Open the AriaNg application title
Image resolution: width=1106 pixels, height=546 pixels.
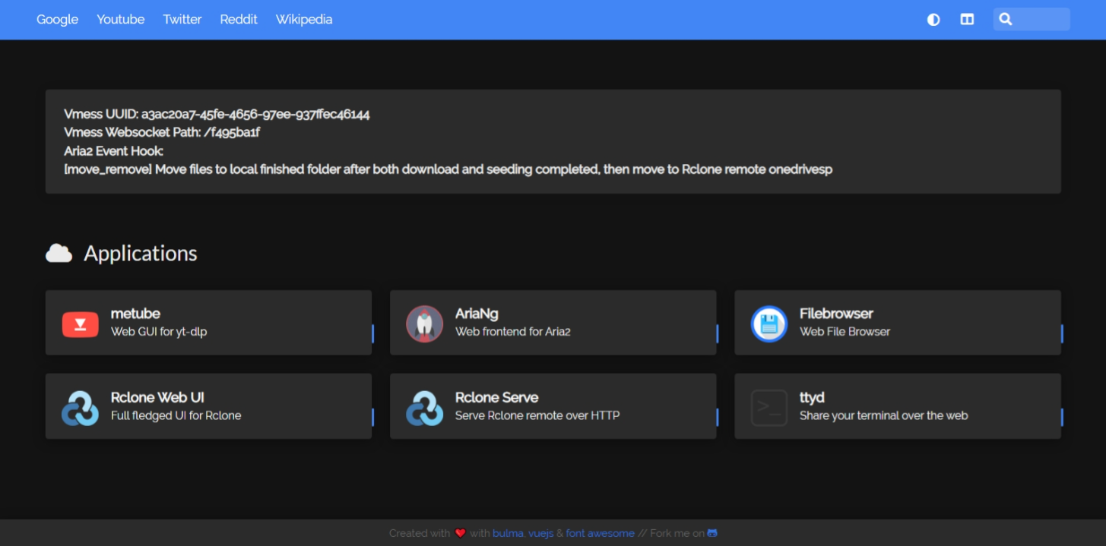[477, 314]
